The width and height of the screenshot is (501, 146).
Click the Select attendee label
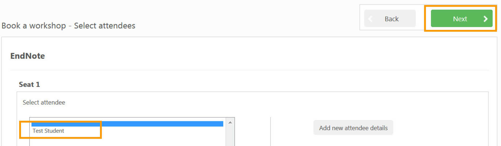pos(44,102)
